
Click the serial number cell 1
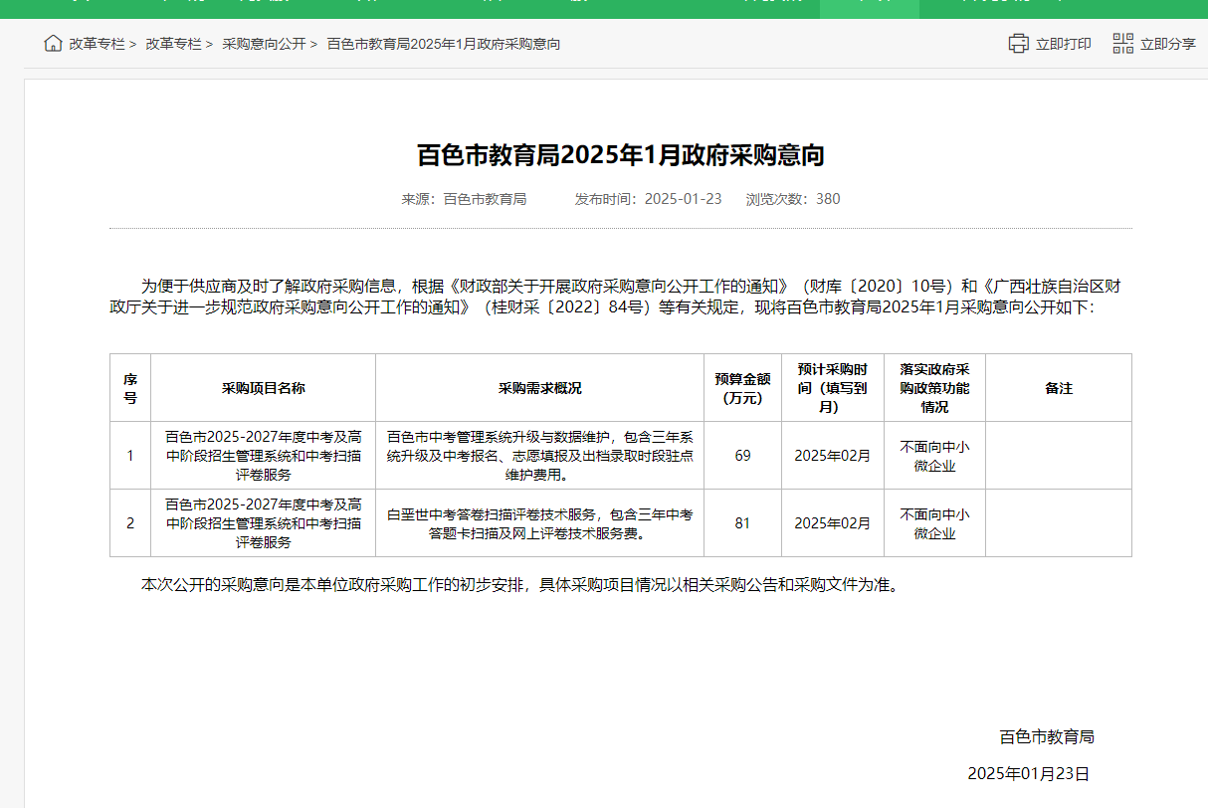(x=130, y=456)
